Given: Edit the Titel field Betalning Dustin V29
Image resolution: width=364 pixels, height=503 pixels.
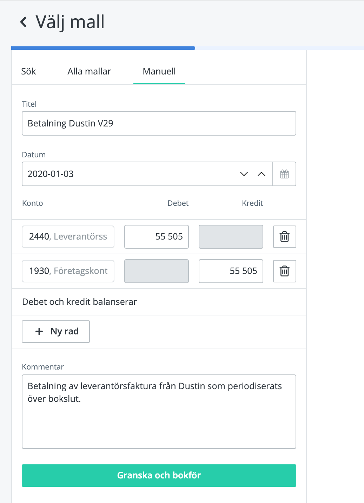Looking at the screenshot, I should click(x=159, y=123).
